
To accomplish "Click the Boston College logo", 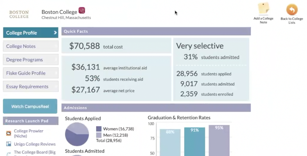I will 19,14.
